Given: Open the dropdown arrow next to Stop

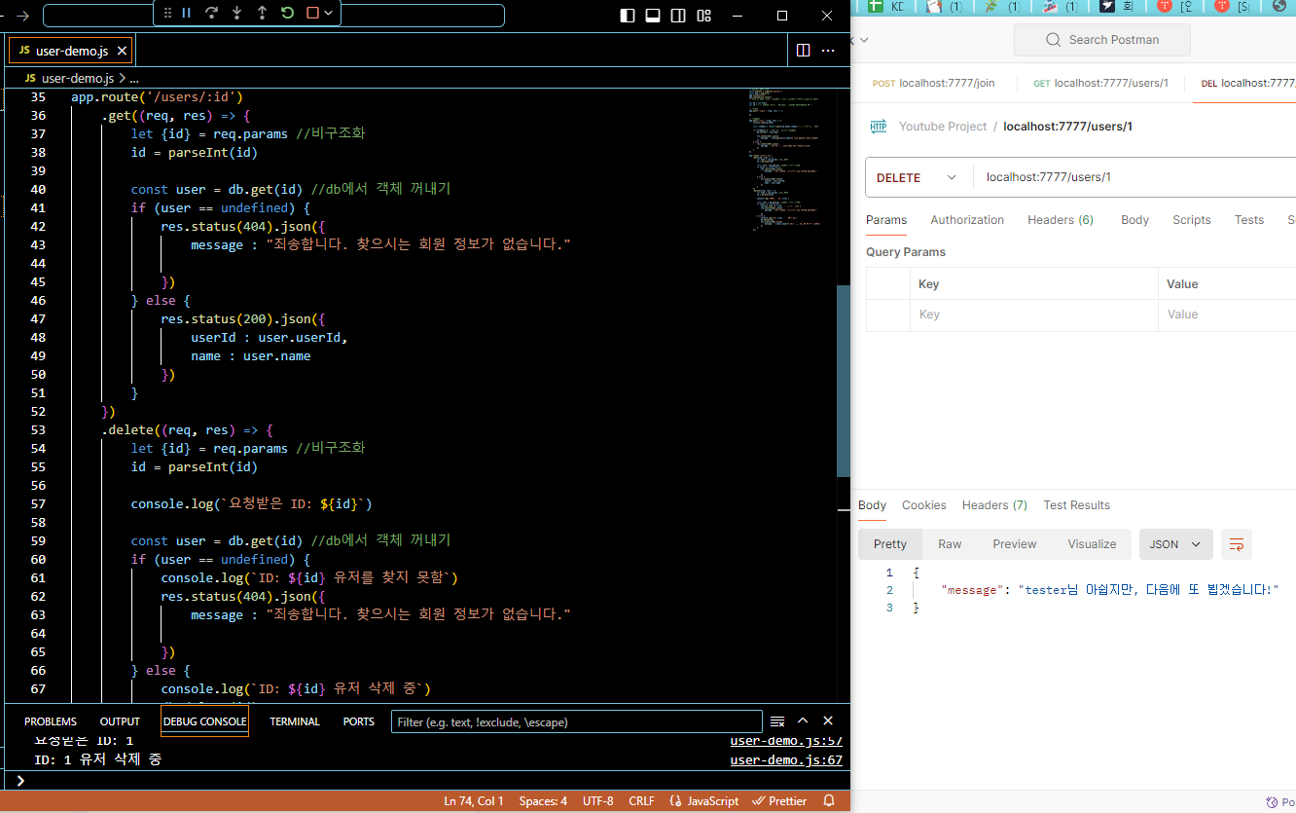Looking at the screenshot, I should pyautogui.click(x=329, y=13).
